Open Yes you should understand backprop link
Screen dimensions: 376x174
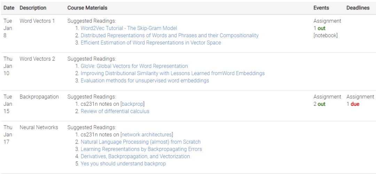(x=123, y=164)
